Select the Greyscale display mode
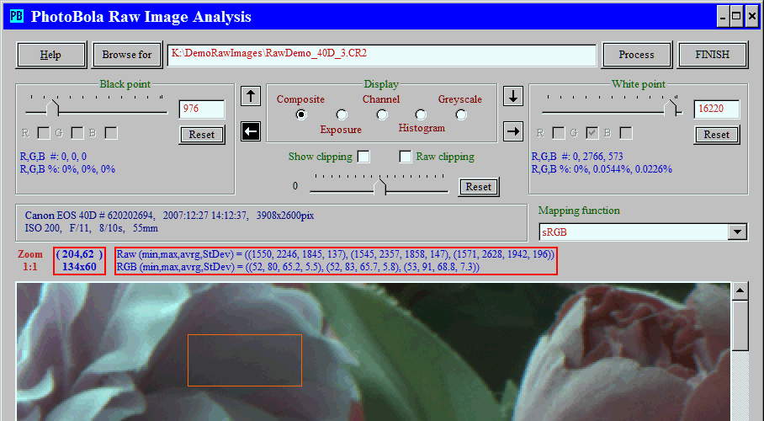This screenshot has width=764, height=421. [461, 115]
